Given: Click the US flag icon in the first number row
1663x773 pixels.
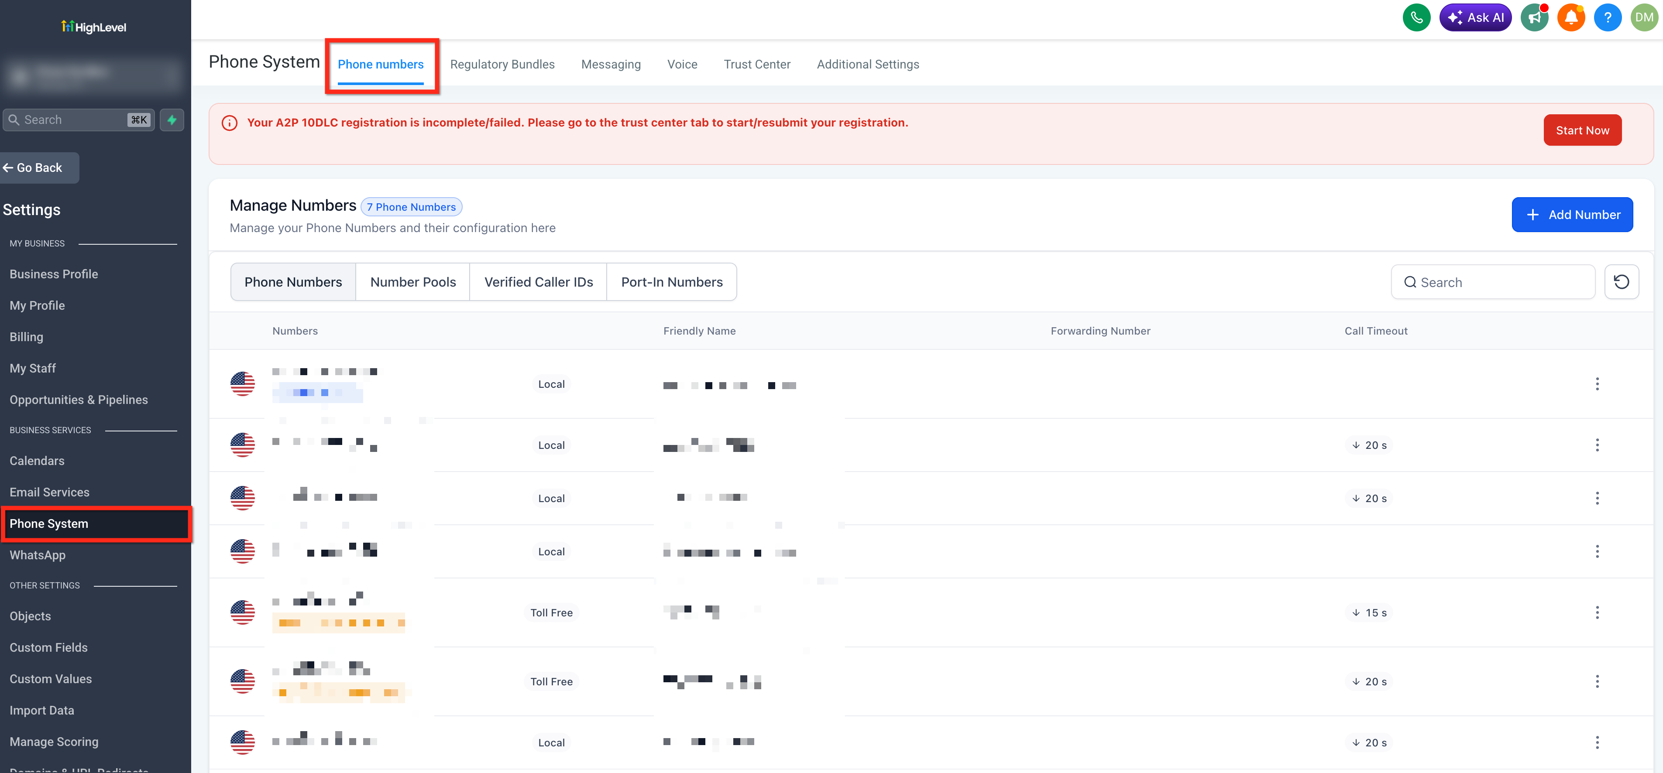Looking at the screenshot, I should 243,384.
